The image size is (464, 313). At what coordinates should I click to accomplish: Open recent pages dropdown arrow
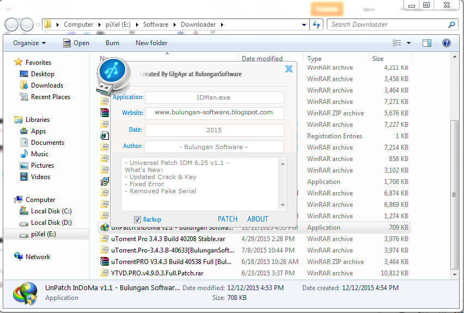(x=38, y=25)
